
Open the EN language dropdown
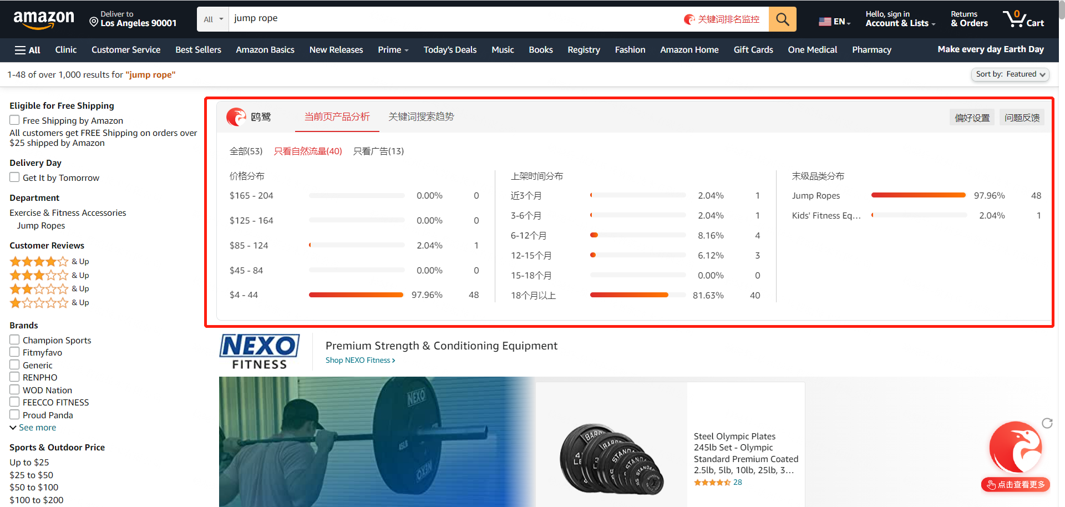tap(842, 22)
